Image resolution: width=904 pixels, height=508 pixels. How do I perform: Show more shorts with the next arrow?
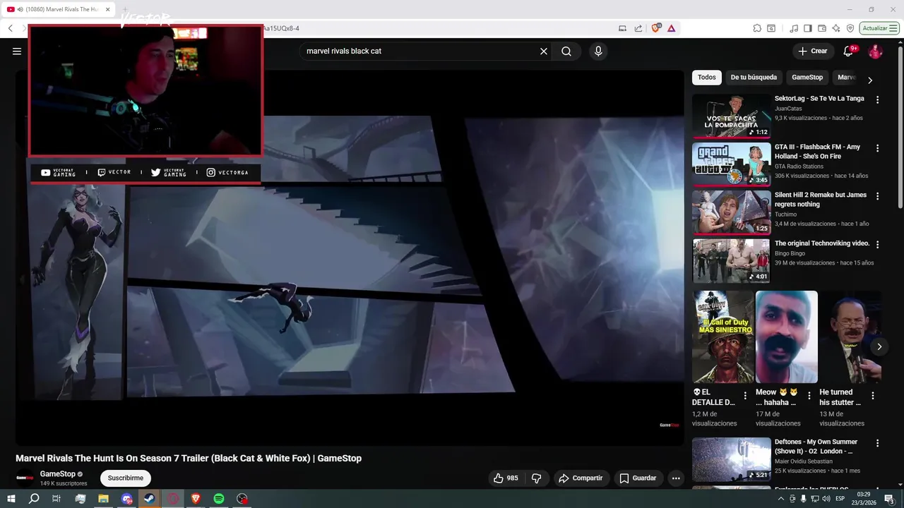[x=879, y=346]
